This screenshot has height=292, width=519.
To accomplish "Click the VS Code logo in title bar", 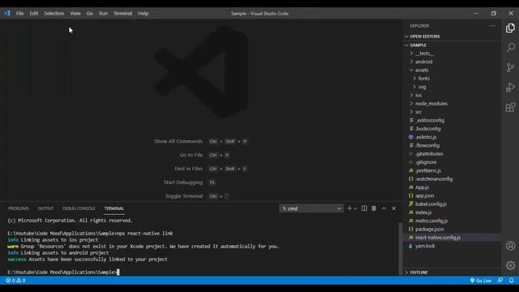I will point(7,13).
